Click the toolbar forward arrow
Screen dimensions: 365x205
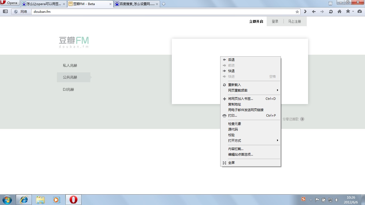coord(322,11)
